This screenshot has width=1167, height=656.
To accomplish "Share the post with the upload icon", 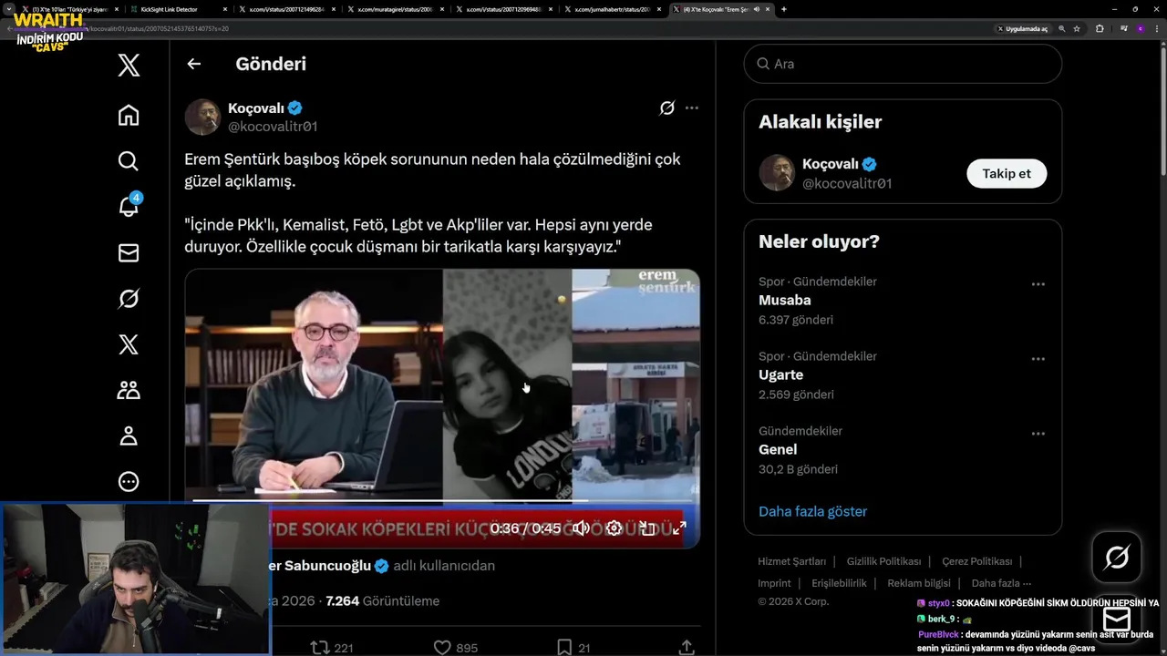I will tap(687, 648).
